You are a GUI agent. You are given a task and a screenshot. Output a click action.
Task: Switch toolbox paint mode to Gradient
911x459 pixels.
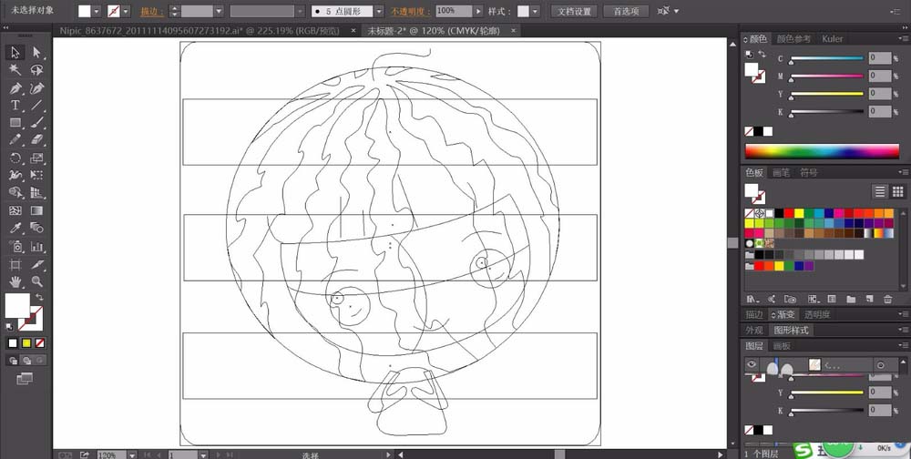click(x=26, y=343)
